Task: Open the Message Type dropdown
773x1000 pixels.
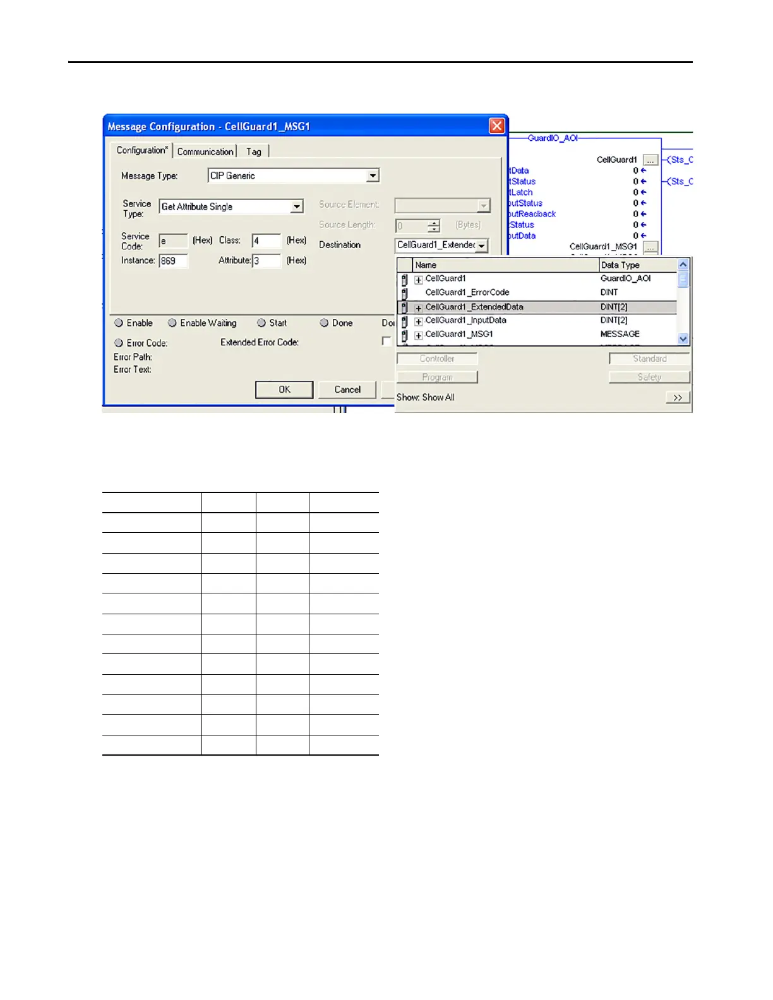Action: pos(373,176)
